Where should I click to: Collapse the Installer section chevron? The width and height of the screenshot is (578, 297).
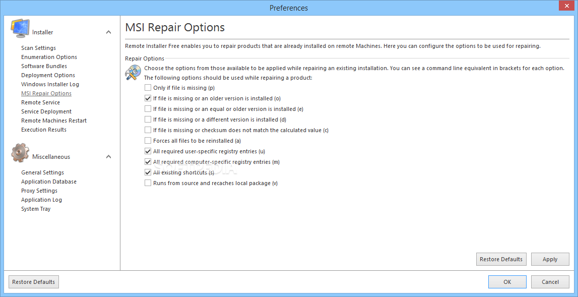click(x=108, y=32)
